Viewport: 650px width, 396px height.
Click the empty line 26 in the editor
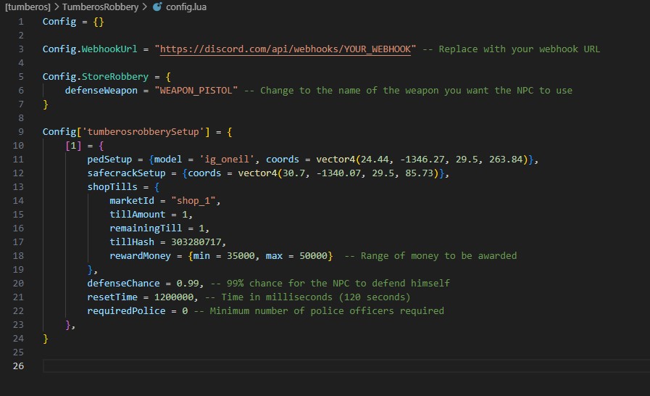(290, 366)
